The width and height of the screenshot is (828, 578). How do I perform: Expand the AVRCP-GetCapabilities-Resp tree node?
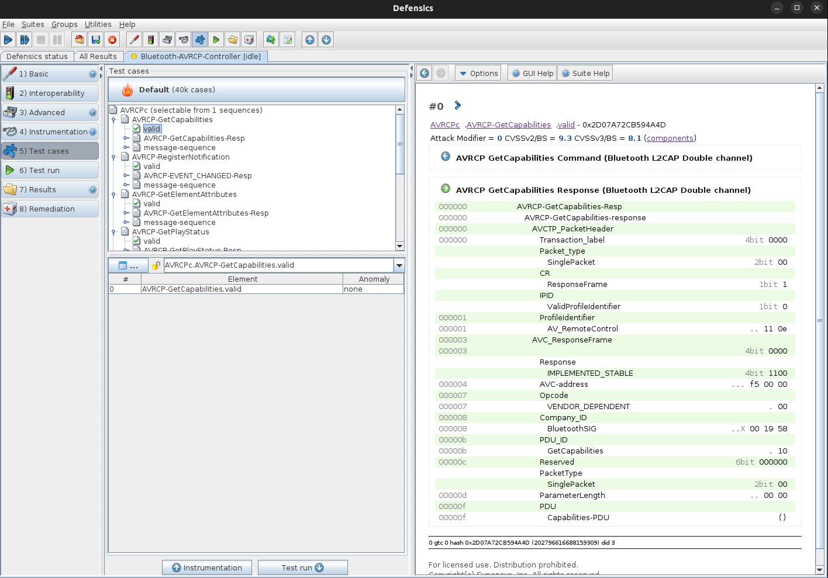point(126,139)
